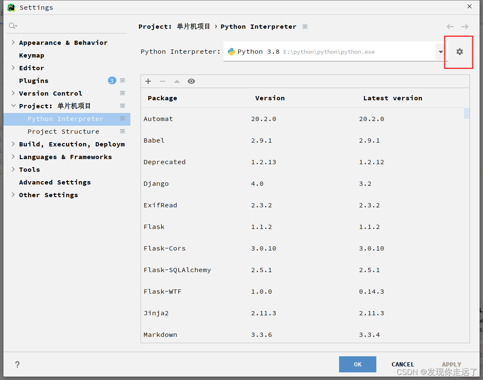Select the Flask-Cors package row
Screen dimensions: 483x380
tap(303, 248)
